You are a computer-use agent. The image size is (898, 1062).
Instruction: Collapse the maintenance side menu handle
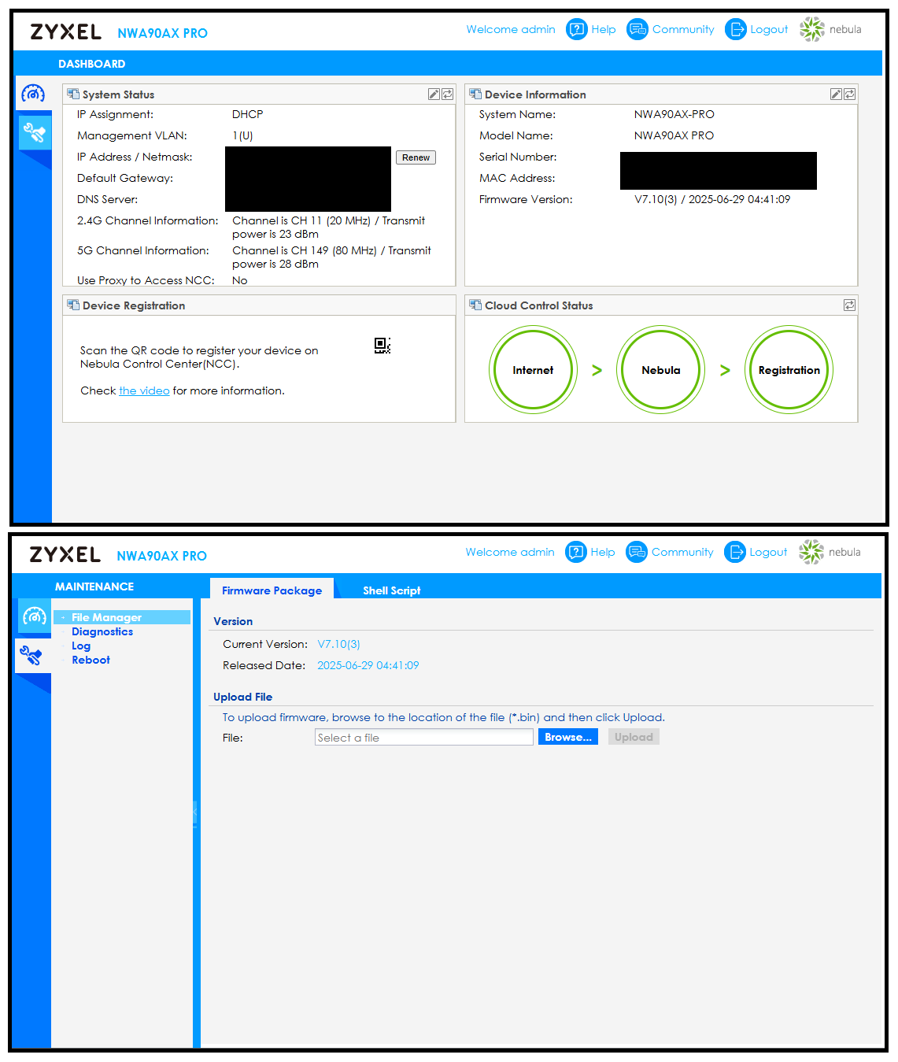pos(194,813)
